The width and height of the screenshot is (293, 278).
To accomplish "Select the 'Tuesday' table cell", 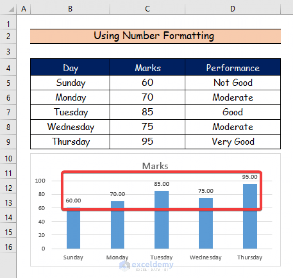I will 70,112.
